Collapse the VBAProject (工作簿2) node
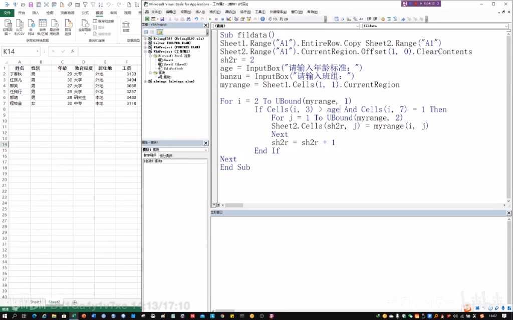Screen dimensions: 513x320 (145, 51)
